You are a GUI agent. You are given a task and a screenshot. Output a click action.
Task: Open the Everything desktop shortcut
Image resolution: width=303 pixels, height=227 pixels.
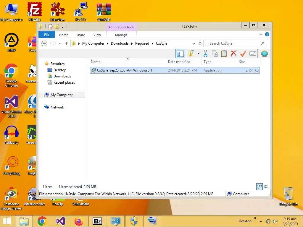point(12,166)
